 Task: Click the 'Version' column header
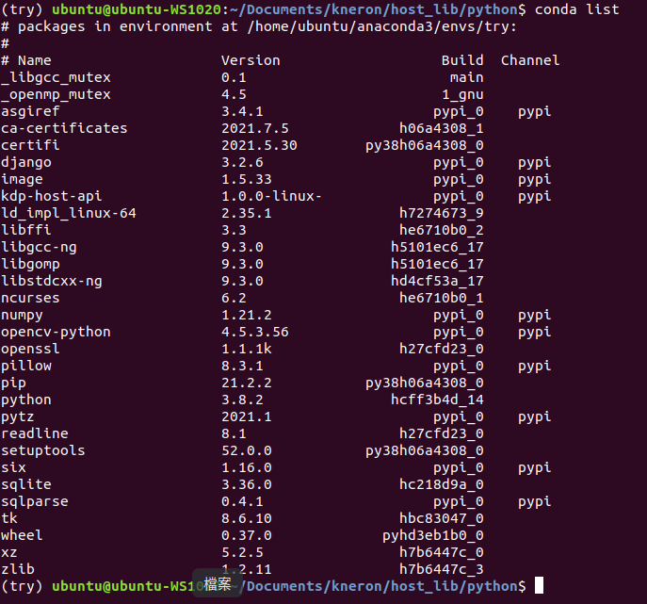[251, 60]
